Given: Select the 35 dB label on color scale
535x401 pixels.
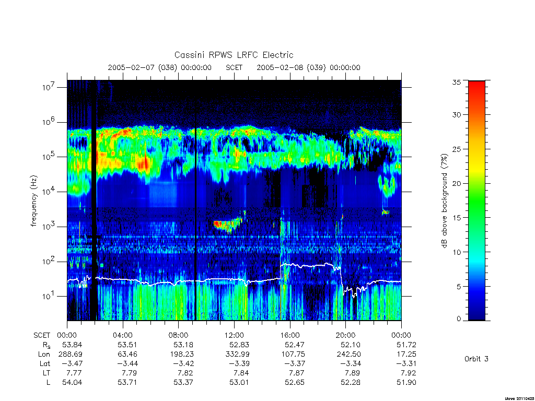Looking at the screenshot, I should point(456,82).
